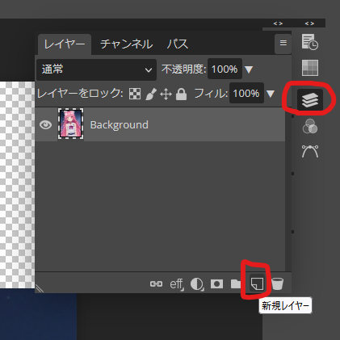Screen dimensions: 340x340
Task: Open the layer effects (eff) menu
Action: (x=177, y=284)
